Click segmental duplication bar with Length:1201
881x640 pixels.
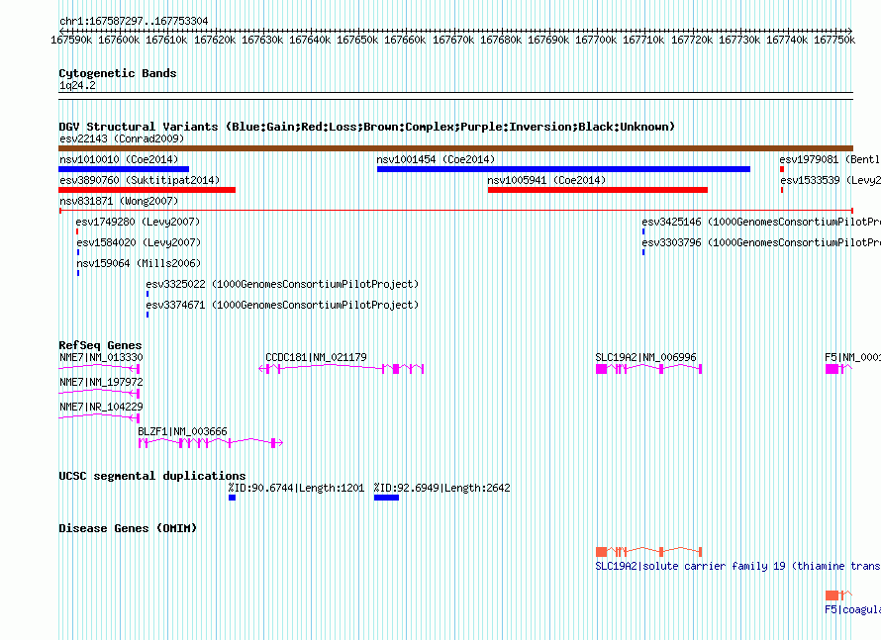(232, 498)
